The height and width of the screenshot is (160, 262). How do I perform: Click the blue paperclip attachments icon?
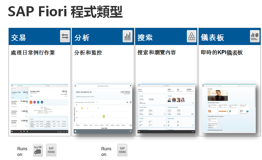[38, 102]
